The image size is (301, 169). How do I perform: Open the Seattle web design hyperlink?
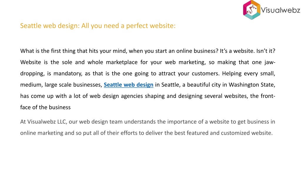point(128,85)
